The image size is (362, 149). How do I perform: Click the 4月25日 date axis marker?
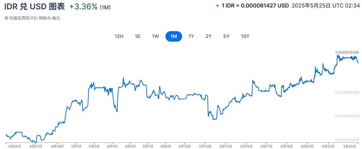[15, 146]
